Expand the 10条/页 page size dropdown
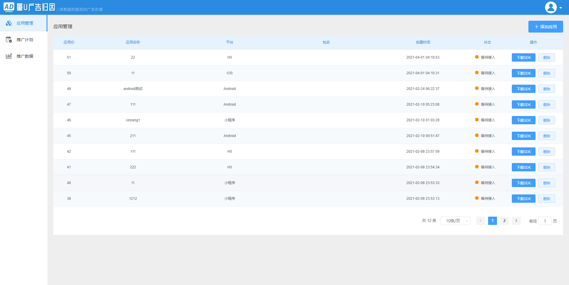 pyautogui.click(x=455, y=221)
